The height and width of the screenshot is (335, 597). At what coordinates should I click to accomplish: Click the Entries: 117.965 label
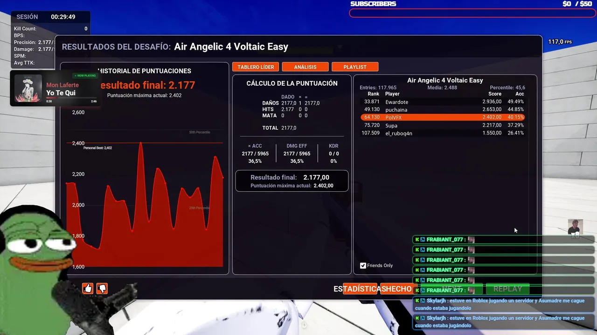tap(378, 87)
